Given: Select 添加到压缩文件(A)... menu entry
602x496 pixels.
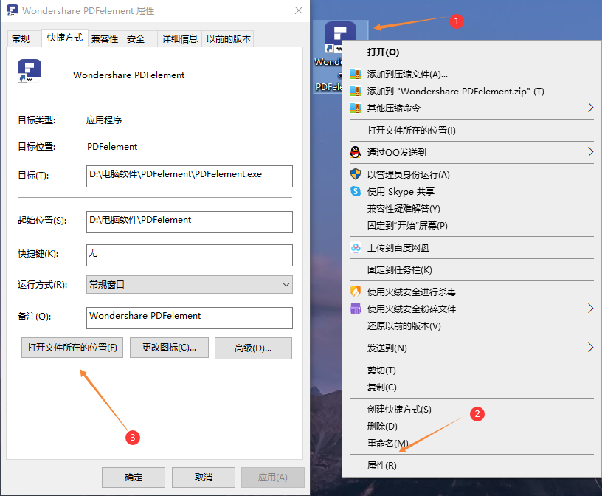Looking at the screenshot, I should 471,74.
